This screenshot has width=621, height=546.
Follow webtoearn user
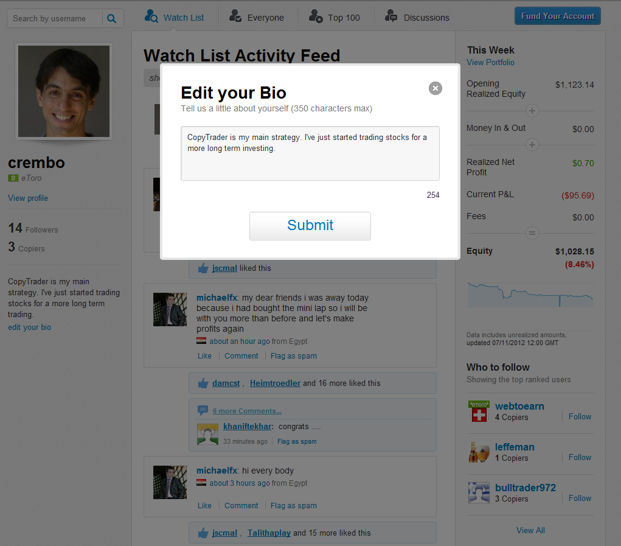pos(580,416)
